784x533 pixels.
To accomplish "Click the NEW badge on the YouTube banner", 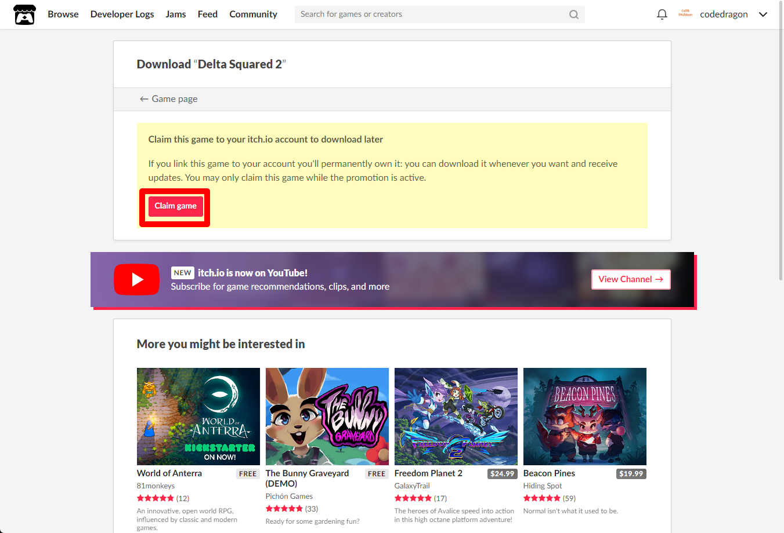I will 182,273.
